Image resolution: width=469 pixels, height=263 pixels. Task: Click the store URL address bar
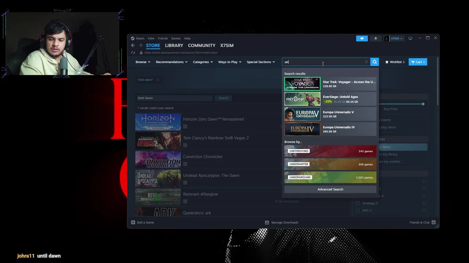181,53
